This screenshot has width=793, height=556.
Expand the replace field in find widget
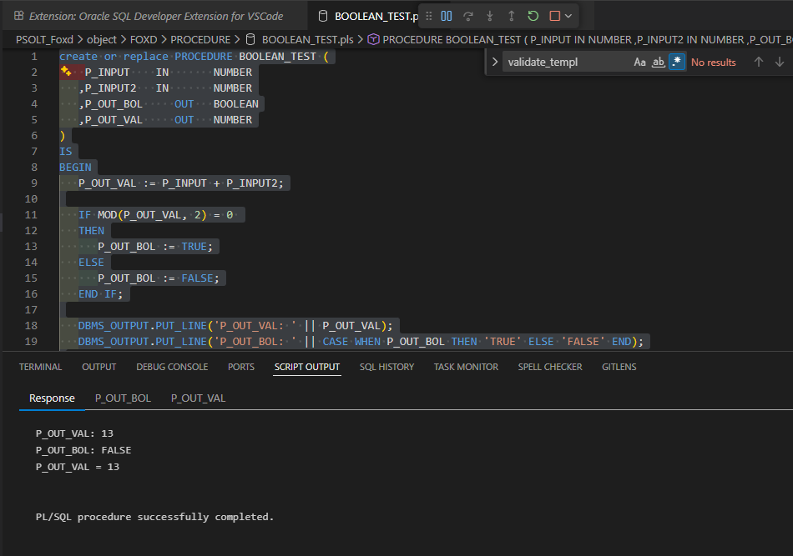tap(495, 62)
